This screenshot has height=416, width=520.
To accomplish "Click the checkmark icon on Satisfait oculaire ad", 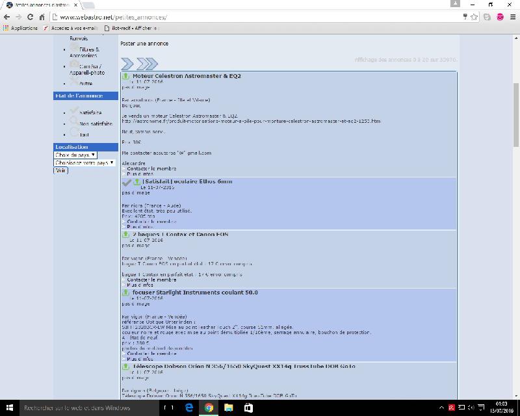I will pyautogui.click(x=126, y=183).
